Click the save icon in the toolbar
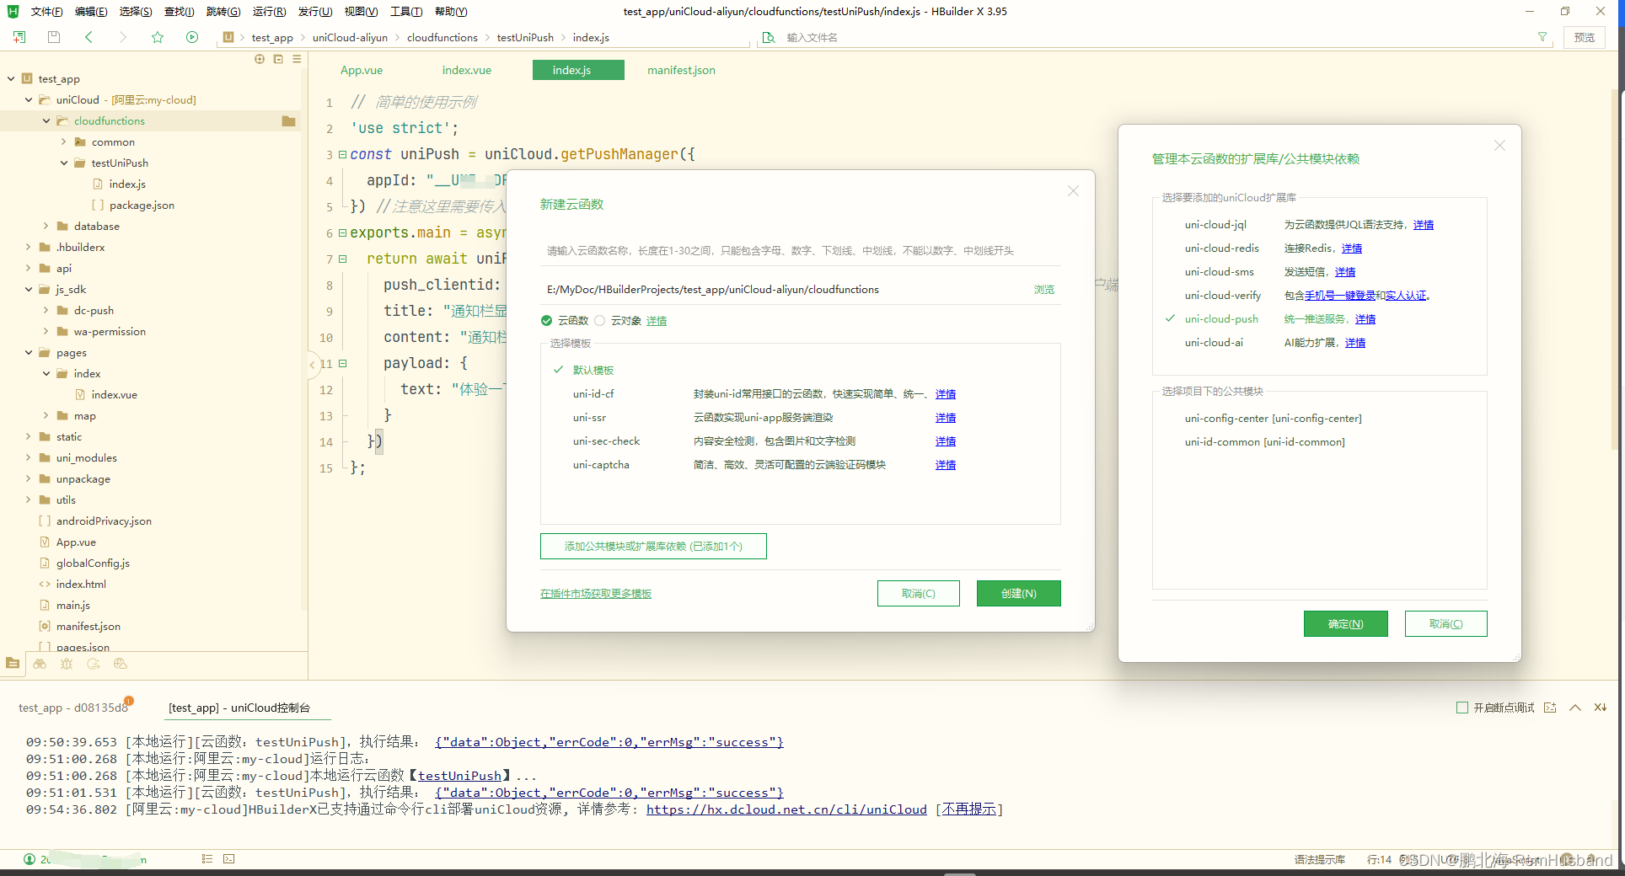 tap(53, 37)
